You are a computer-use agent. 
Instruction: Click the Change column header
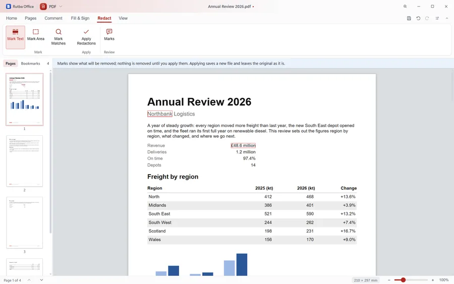(349, 188)
